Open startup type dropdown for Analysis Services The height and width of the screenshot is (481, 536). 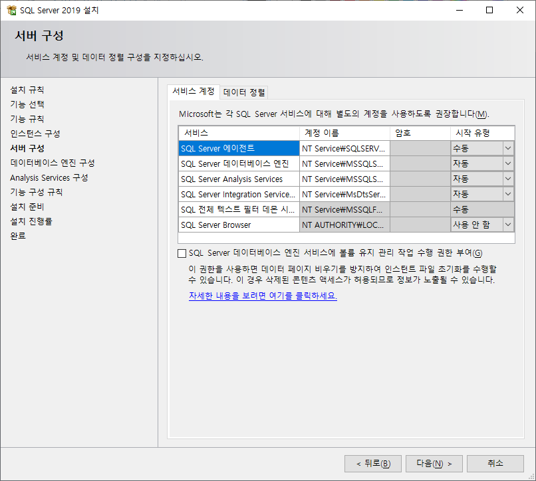point(508,179)
